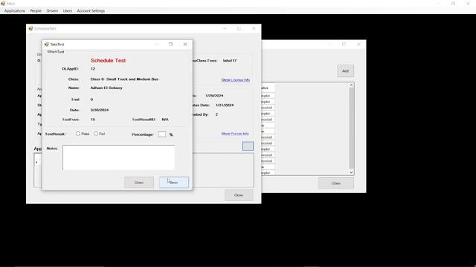Open the People menu
The image size is (476, 267).
pyautogui.click(x=36, y=10)
